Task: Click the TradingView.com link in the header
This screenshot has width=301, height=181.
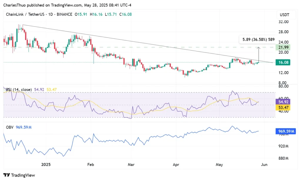Action: (x=65, y=5)
